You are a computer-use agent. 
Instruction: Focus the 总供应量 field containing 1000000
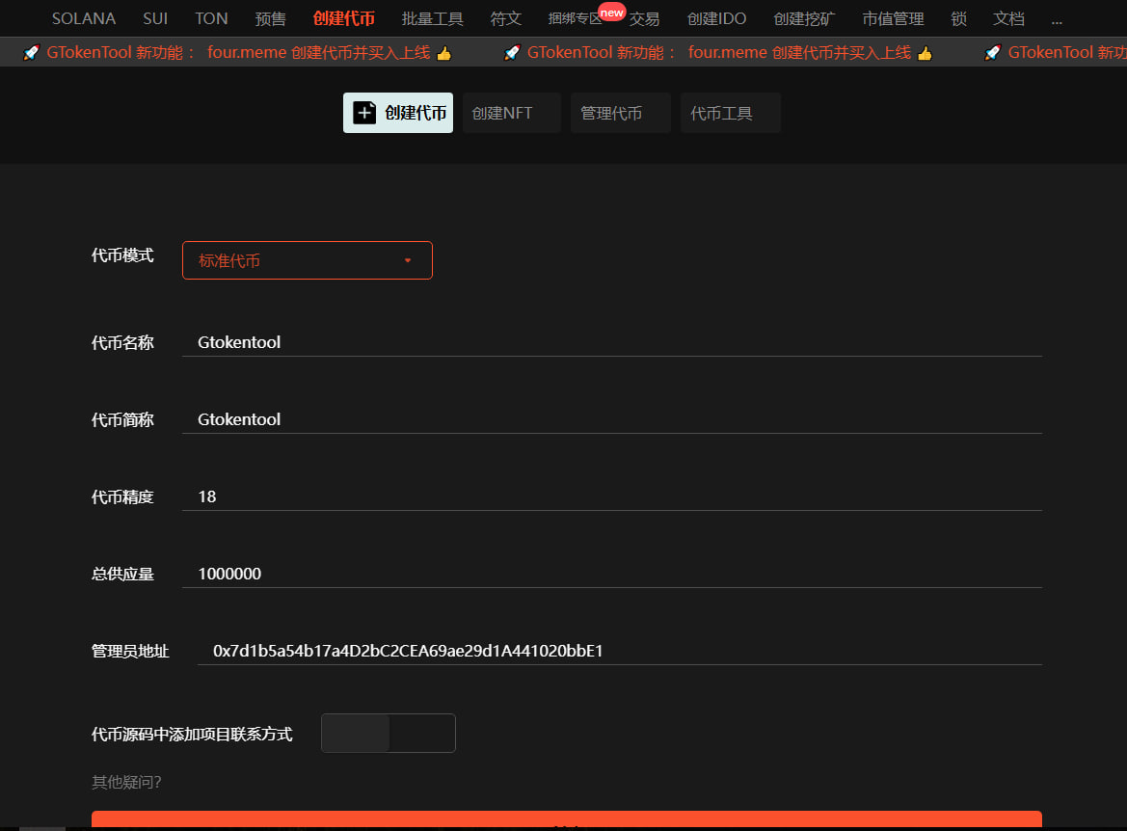coord(611,574)
